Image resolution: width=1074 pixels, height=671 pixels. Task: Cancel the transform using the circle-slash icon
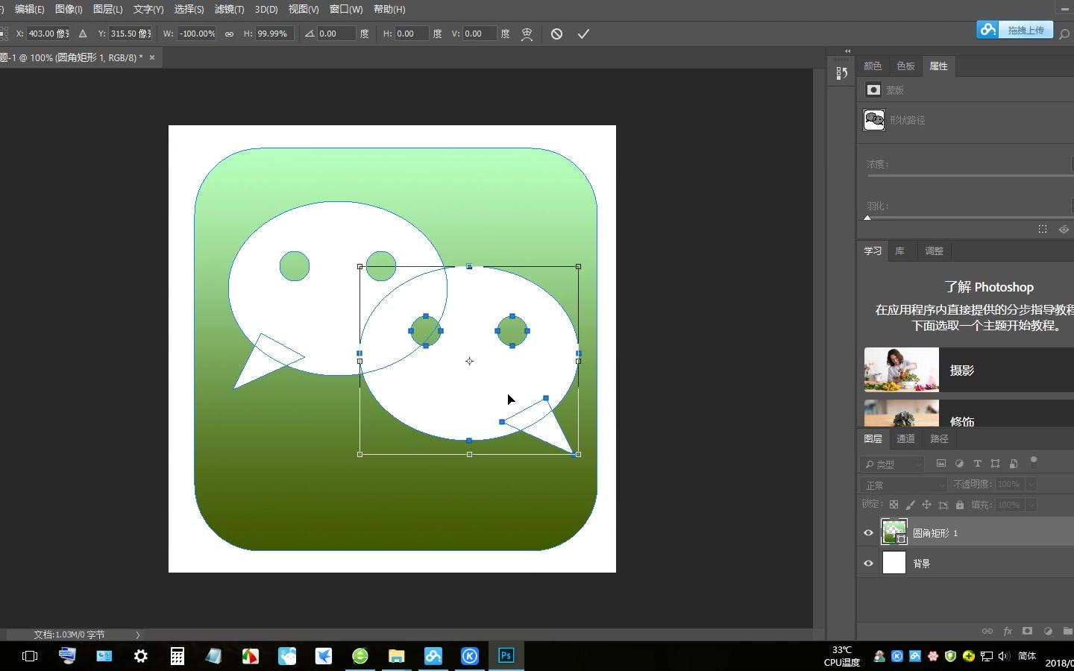pyautogui.click(x=556, y=34)
